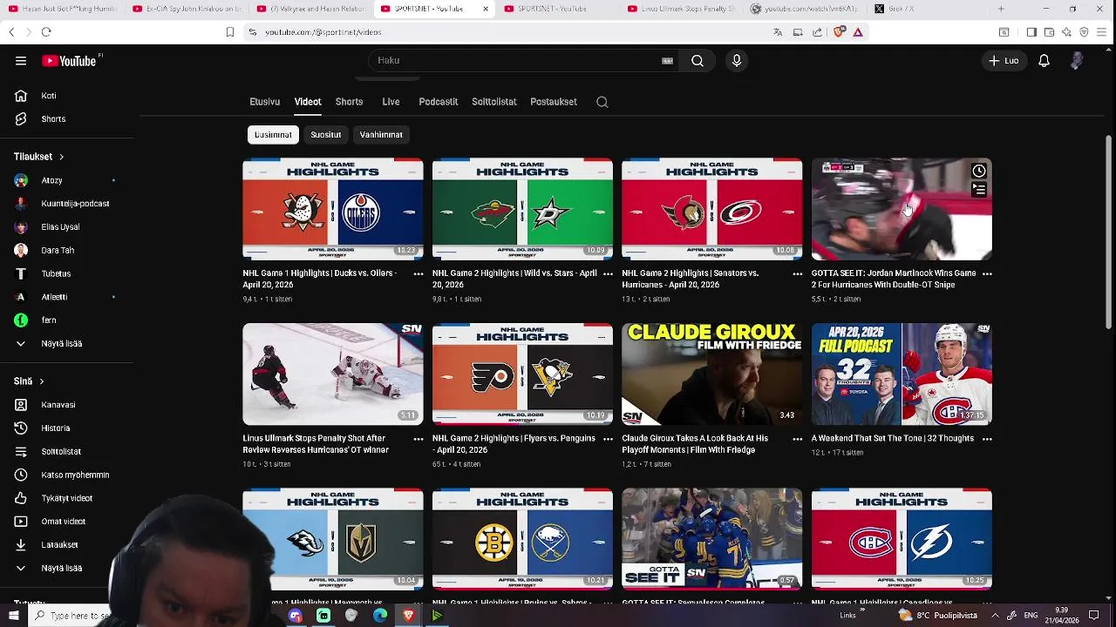1116x627 pixels.
Task: Toggle the browser sidebar panel
Action: (x=1031, y=32)
